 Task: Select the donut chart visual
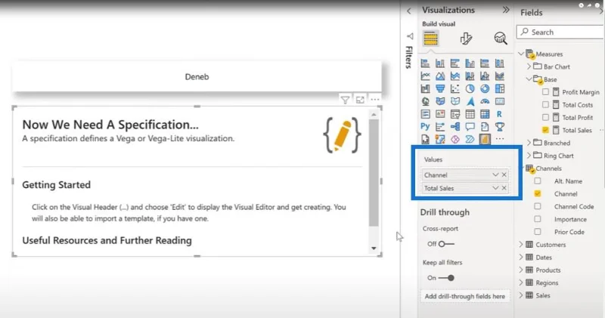click(x=485, y=88)
